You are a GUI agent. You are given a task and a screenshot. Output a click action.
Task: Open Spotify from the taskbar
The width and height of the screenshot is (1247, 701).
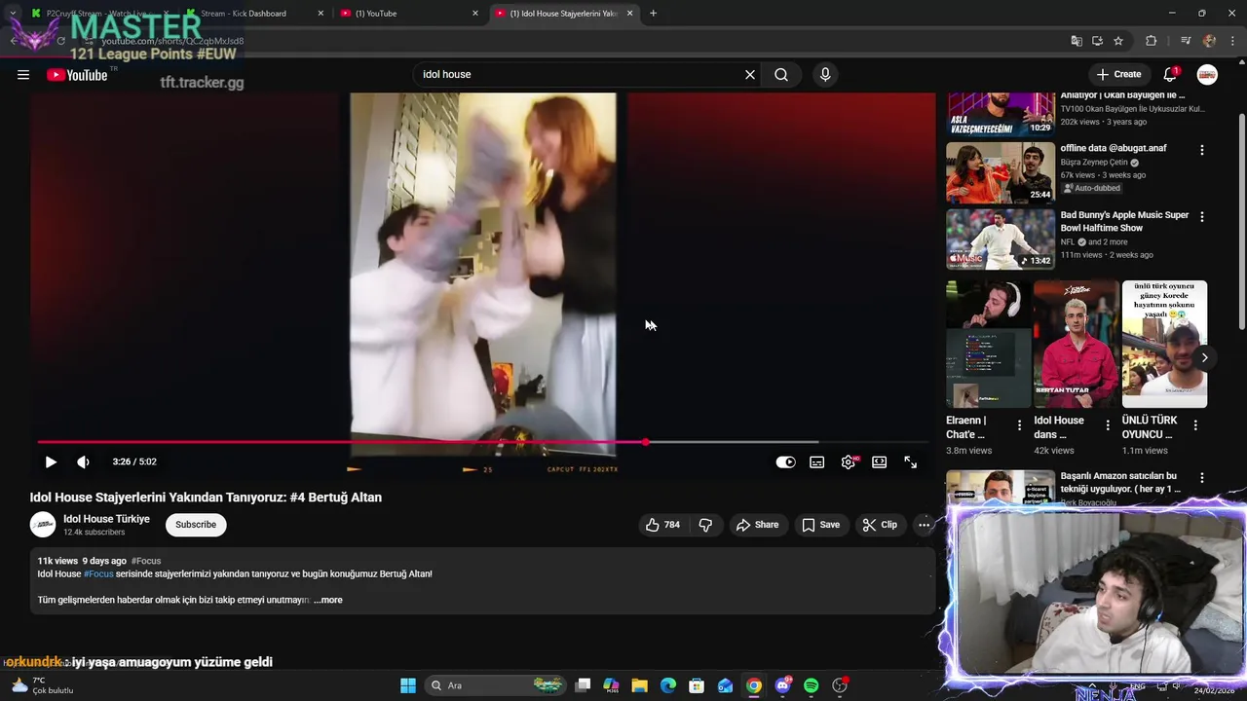tap(811, 685)
